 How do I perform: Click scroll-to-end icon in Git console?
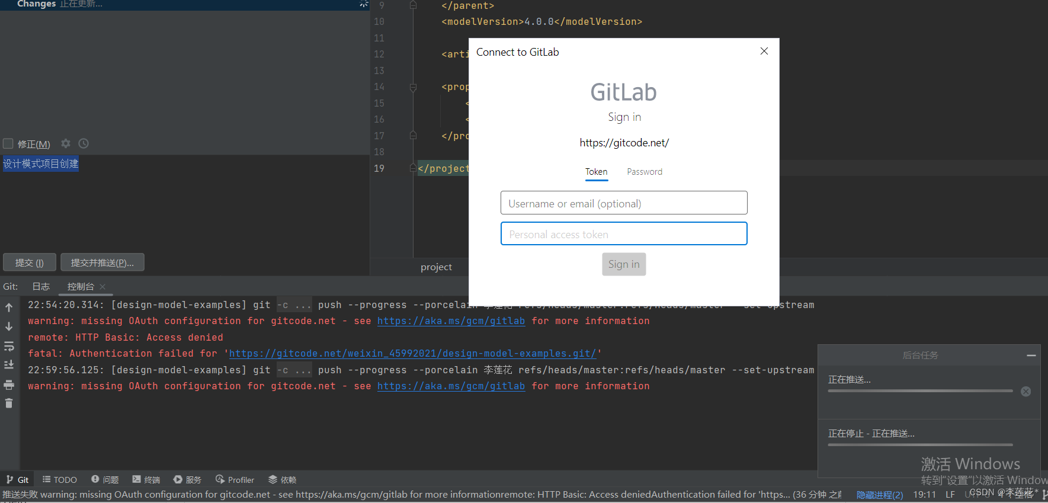pos(9,365)
